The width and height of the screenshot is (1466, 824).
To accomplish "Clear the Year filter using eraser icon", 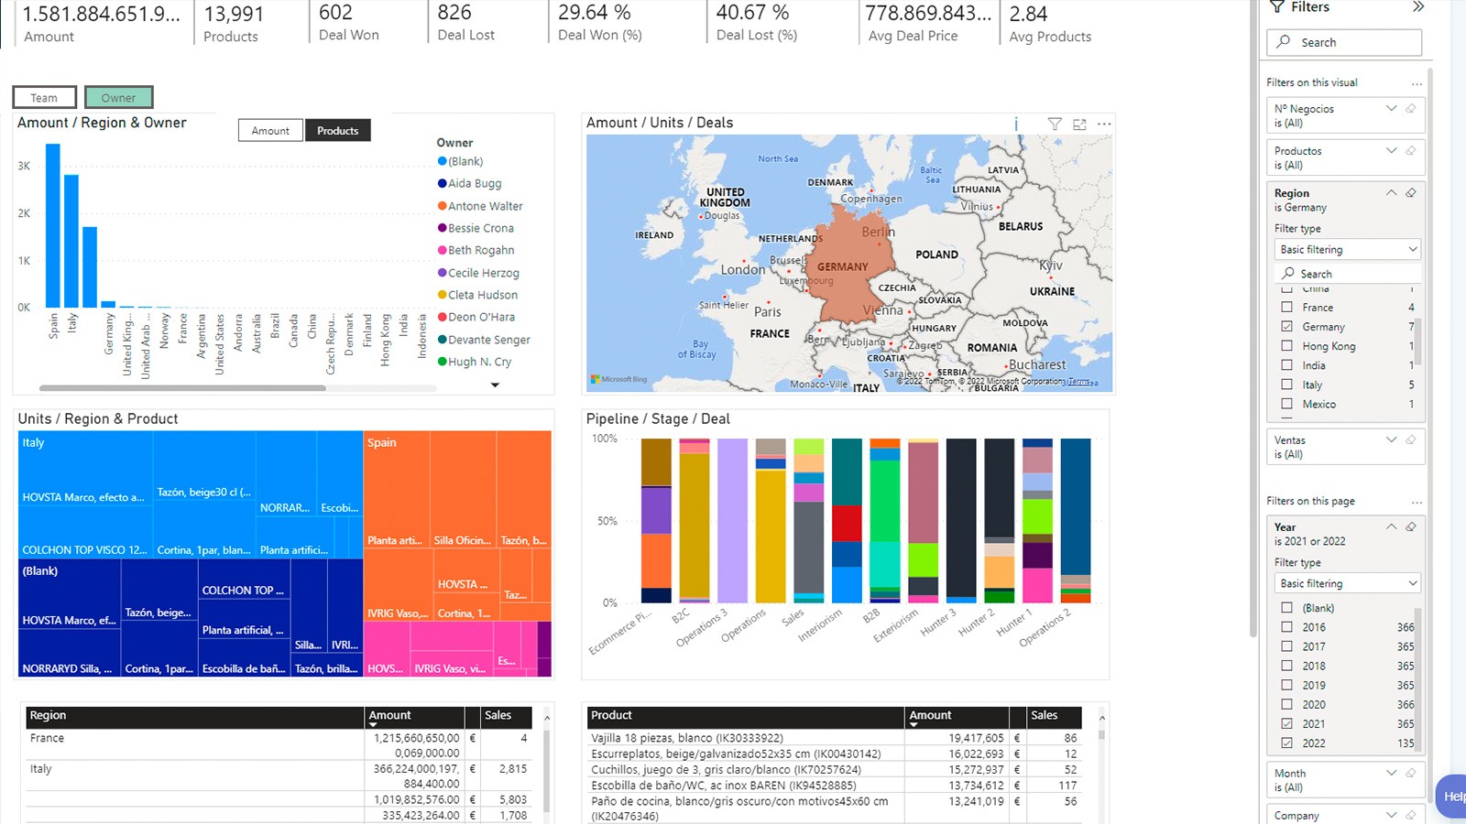I will pos(1411,527).
